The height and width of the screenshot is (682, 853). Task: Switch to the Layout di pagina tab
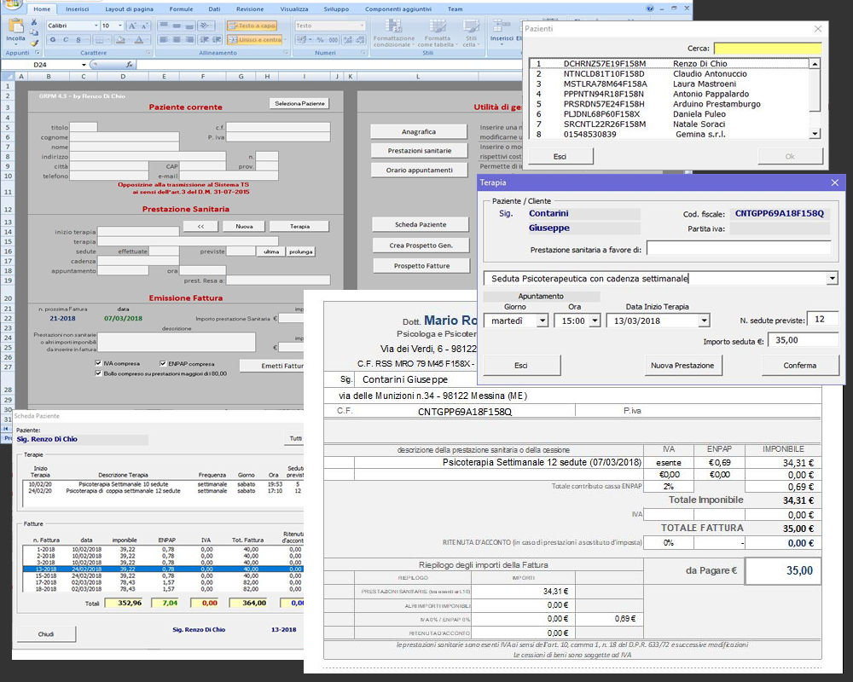(129, 9)
